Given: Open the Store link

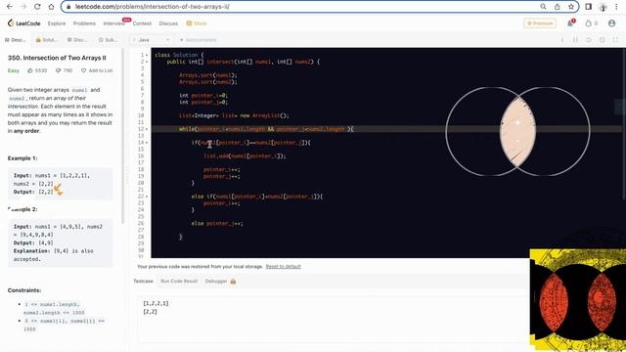Looking at the screenshot, I should [197, 23].
